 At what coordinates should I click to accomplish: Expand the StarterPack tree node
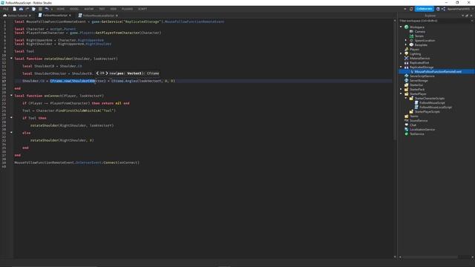click(x=401, y=89)
